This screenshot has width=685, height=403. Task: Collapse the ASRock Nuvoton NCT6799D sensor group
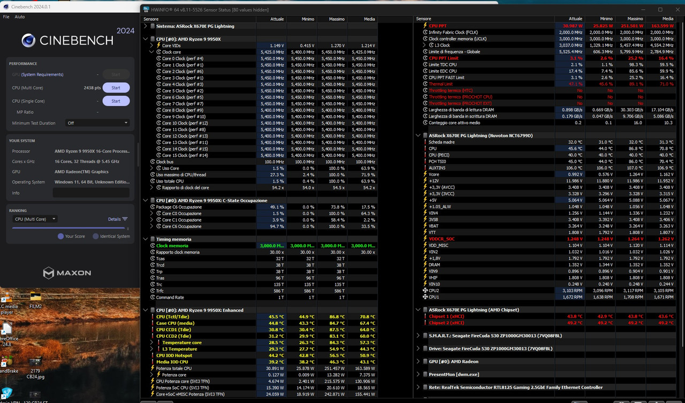[x=418, y=135]
